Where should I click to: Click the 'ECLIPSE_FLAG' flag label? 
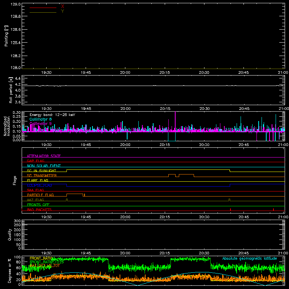39,185
